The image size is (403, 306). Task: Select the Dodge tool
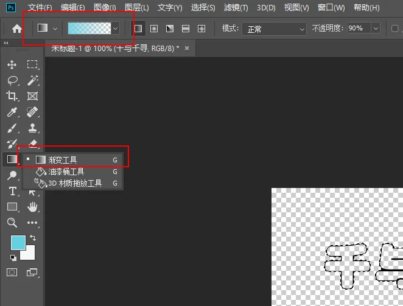click(12, 175)
